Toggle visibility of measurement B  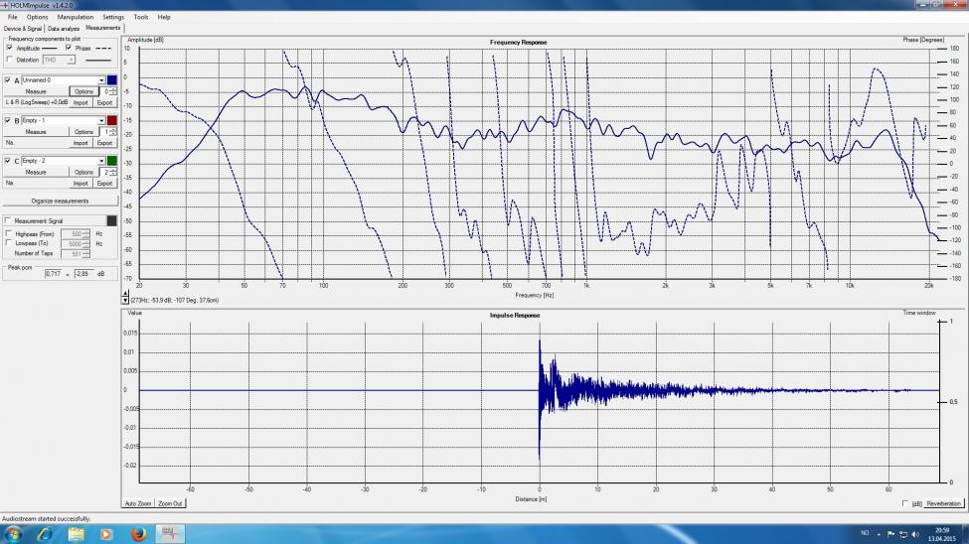coord(7,120)
